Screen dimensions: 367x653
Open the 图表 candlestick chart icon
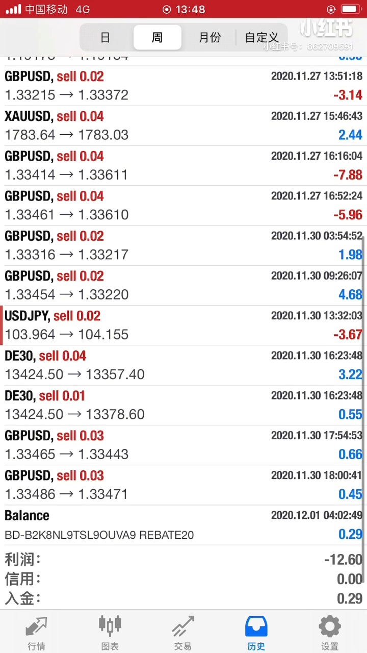pyautogui.click(x=110, y=626)
